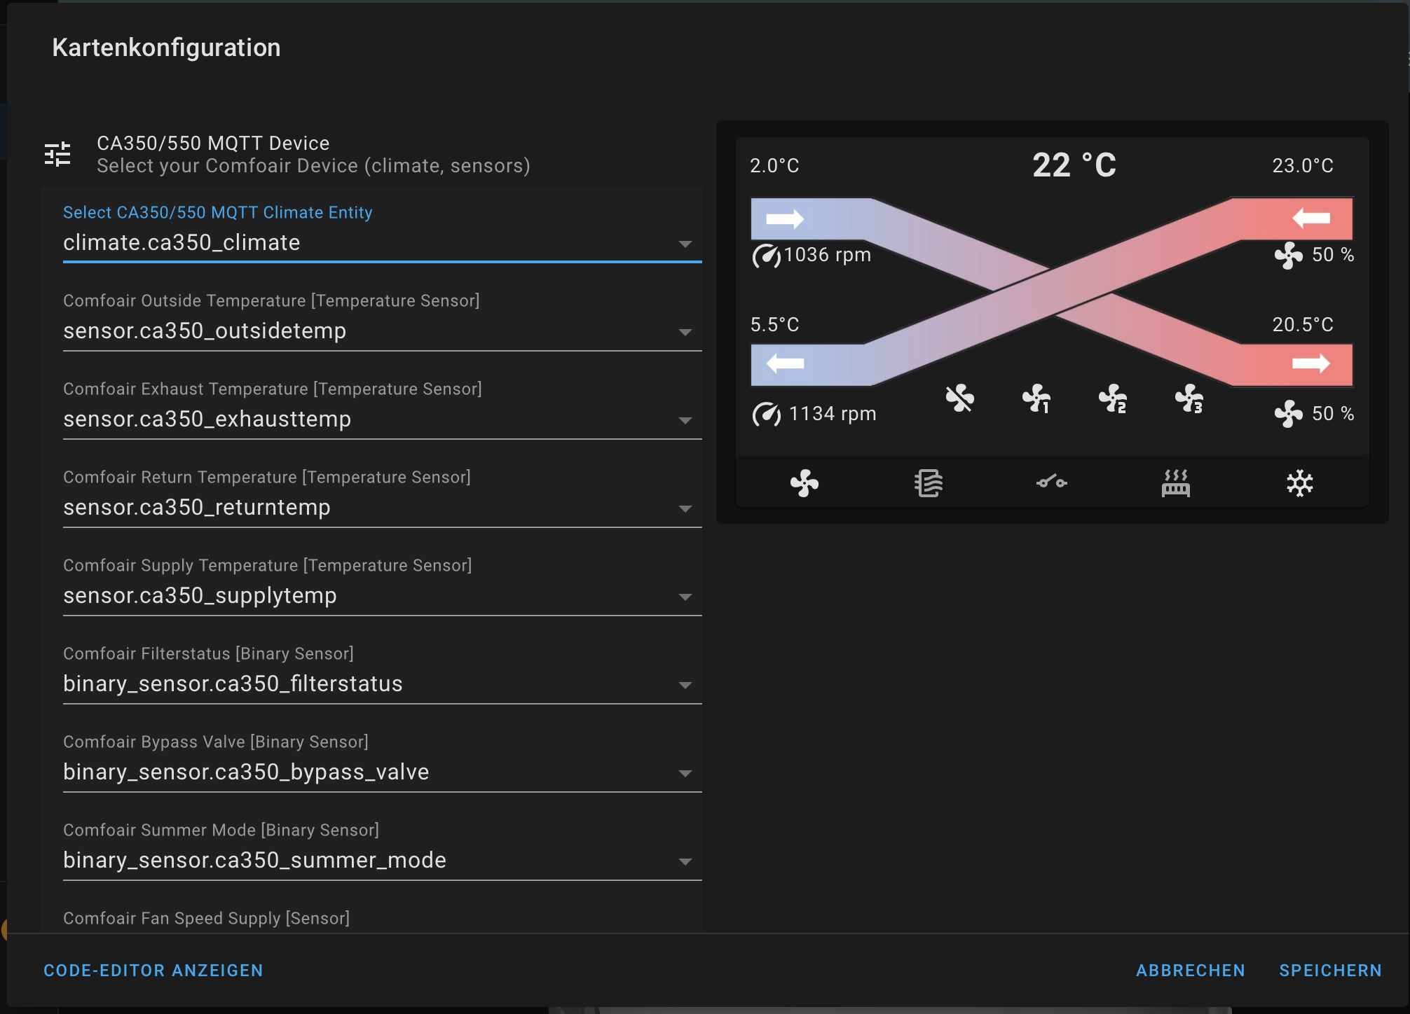The height and width of the screenshot is (1014, 1410).
Task: Click the preheating radiator icon
Action: pos(1175,483)
